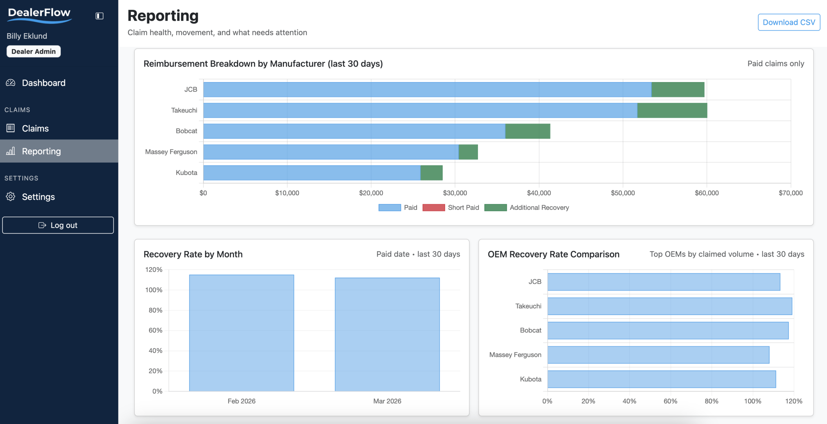Open the Claims menu item
This screenshot has width=827, height=424.
(35, 128)
